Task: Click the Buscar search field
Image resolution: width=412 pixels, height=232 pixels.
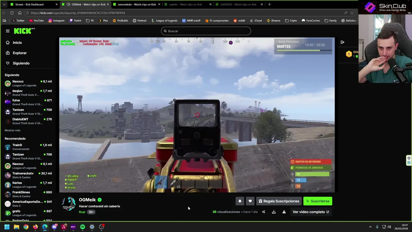Action: (x=206, y=31)
